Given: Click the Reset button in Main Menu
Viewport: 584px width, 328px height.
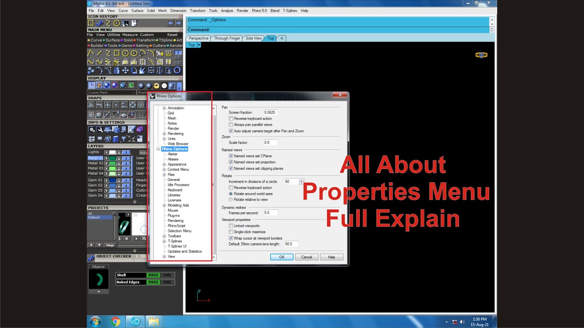Looking at the screenshot, I should tap(172, 35).
